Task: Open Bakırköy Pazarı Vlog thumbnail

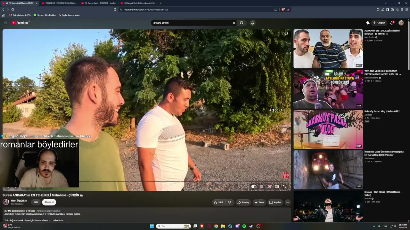Action: (x=328, y=129)
